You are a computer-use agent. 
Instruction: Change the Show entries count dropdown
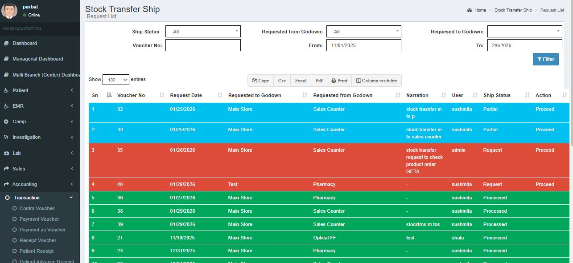click(116, 80)
